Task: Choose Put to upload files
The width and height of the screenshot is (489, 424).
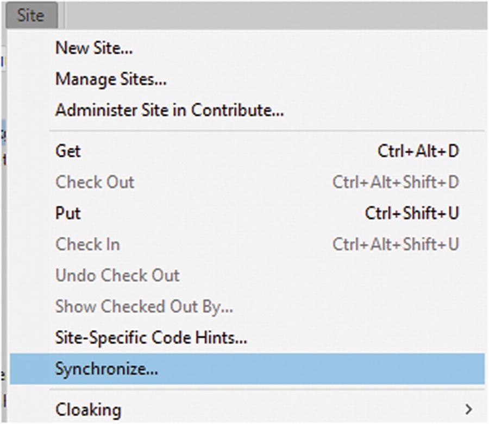Action: point(68,213)
